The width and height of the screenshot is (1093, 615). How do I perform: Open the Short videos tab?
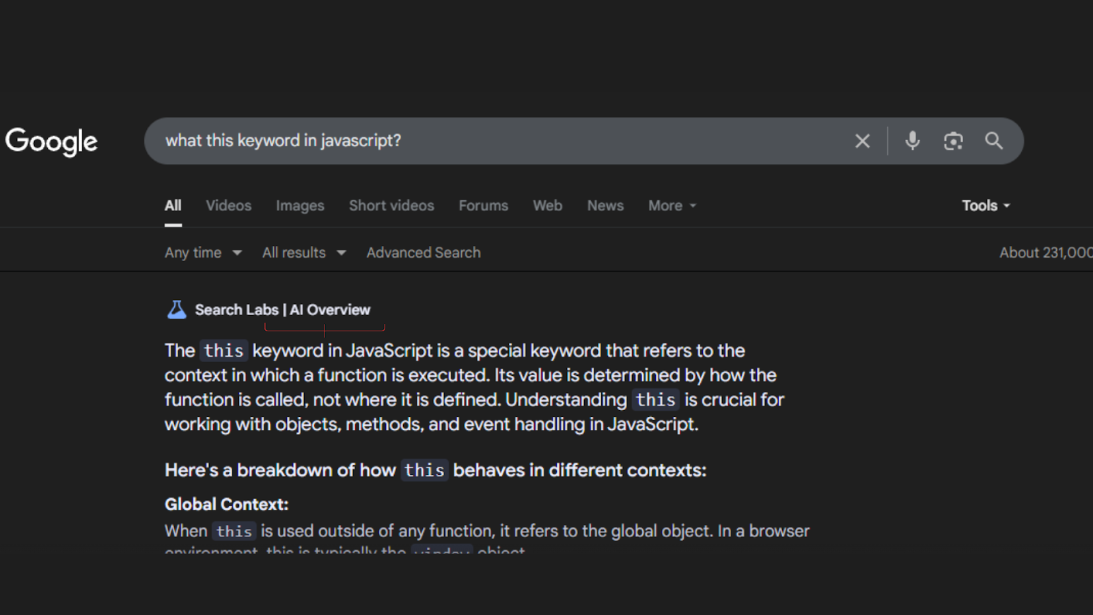(391, 206)
